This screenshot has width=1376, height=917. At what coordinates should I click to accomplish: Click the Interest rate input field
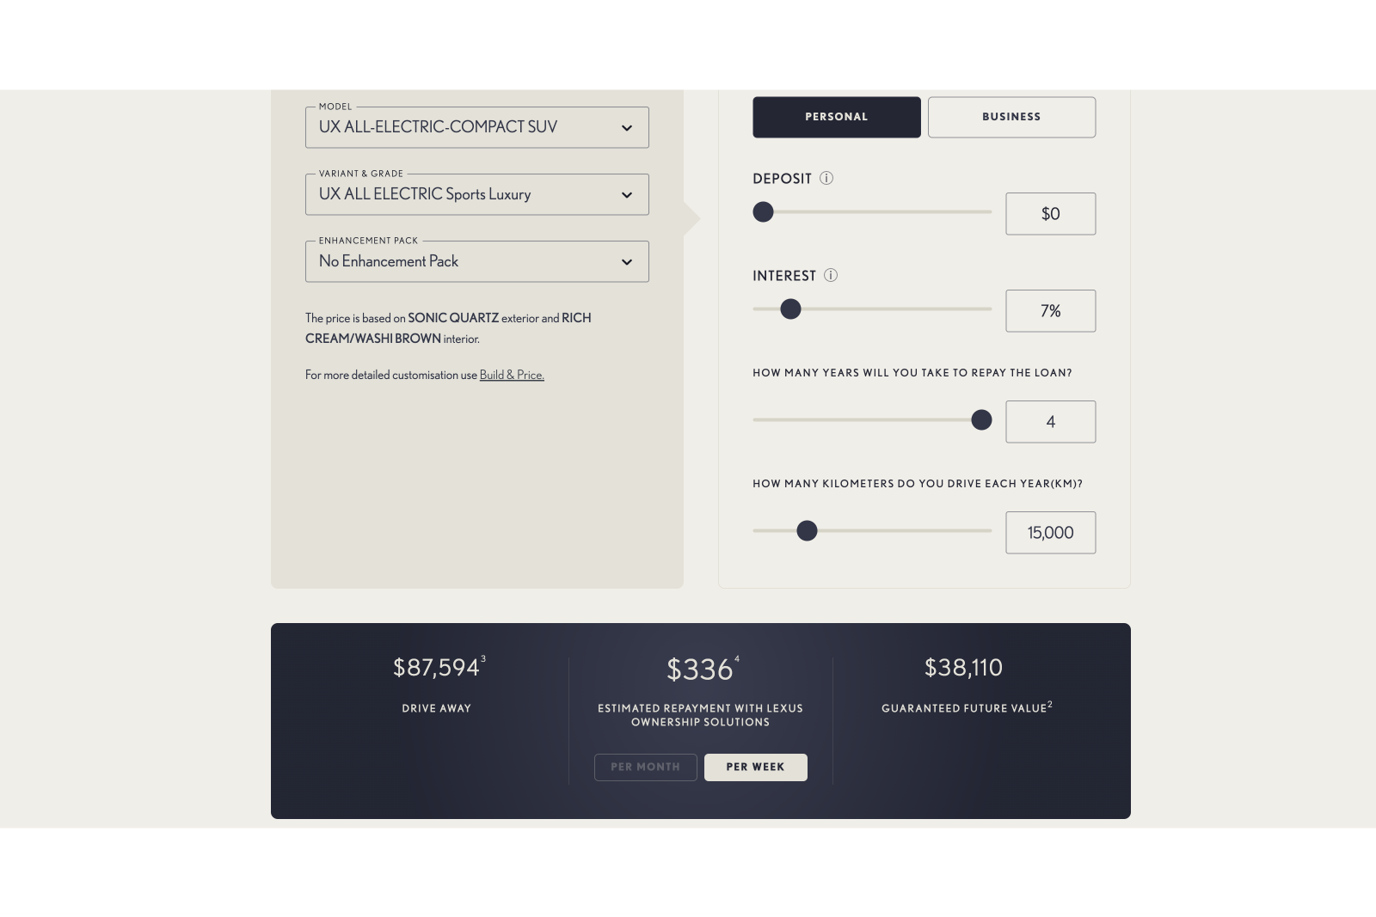point(1050,311)
